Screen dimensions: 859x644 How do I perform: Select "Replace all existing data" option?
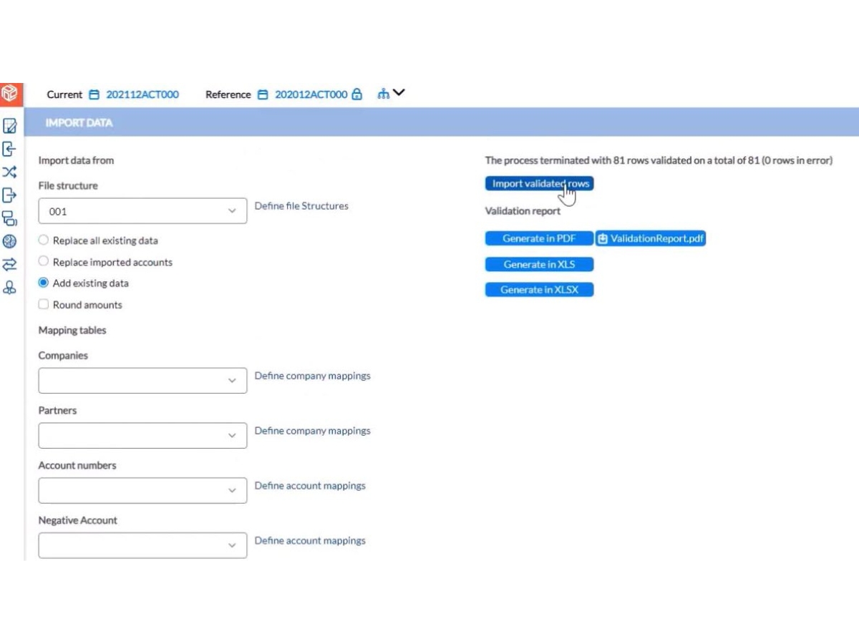point(44,240)
